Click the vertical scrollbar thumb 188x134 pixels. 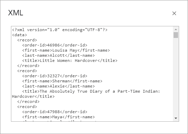[x=176, y=35]
